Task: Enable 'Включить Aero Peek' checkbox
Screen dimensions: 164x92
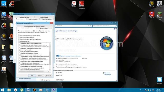Action: coord(19,50)
